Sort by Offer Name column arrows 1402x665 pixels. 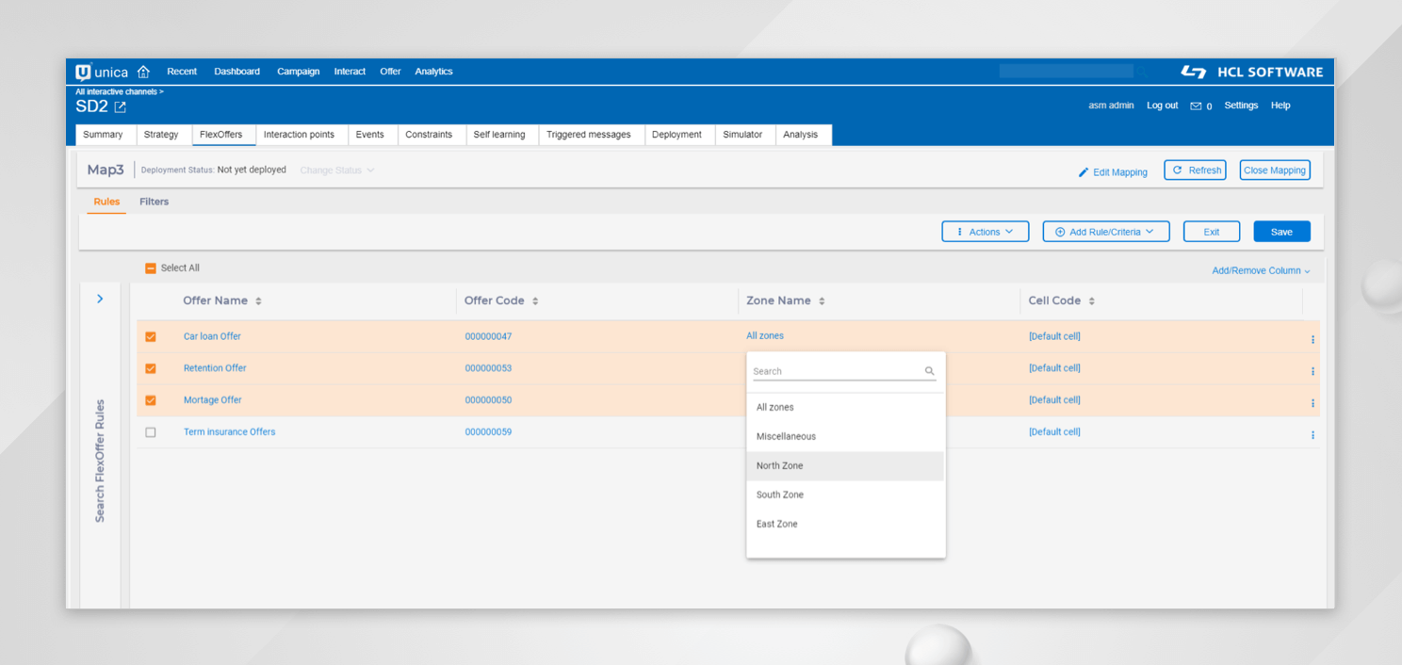pyautogui.click(x=258, y=301)
